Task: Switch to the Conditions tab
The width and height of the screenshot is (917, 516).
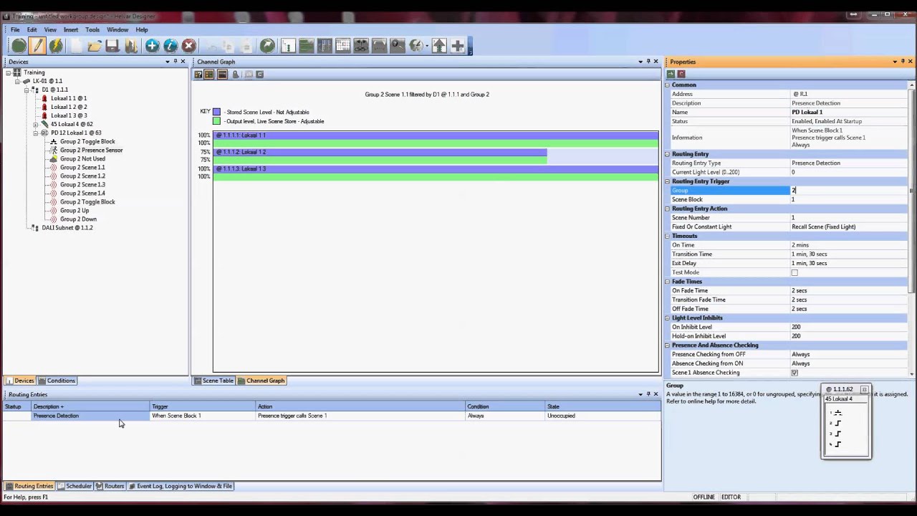Action: 57,381
